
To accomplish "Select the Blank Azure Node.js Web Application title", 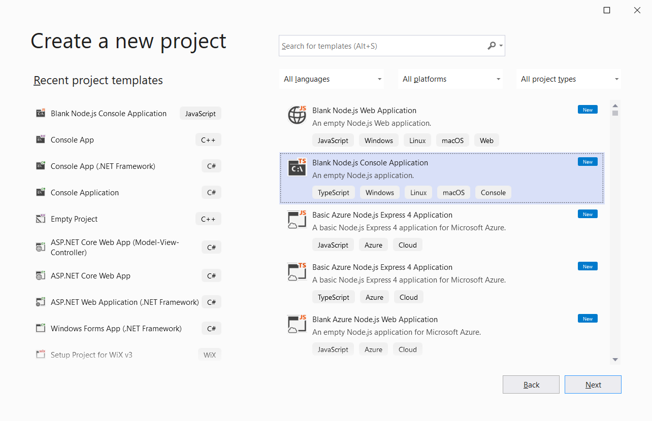I will coord(375,320).
